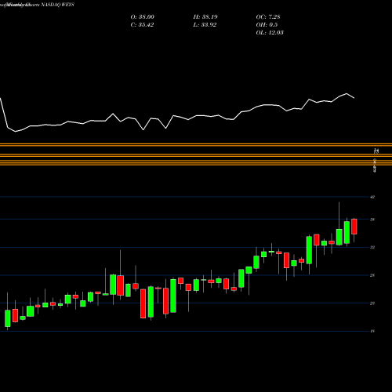The width and height of the screenshot is (392, 392).
Task: Select the low price value L: 33.92
Action: (x=205, y=25)
